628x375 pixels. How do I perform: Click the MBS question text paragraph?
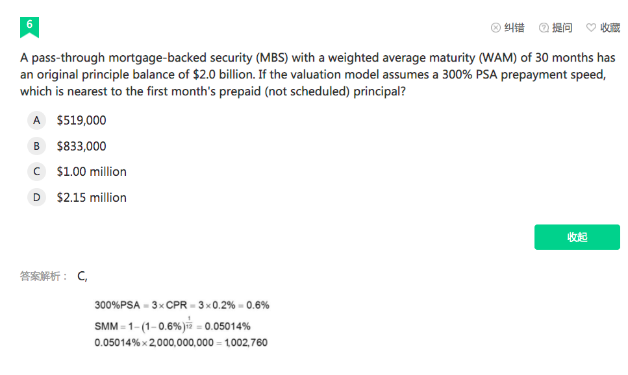[318, 75]
